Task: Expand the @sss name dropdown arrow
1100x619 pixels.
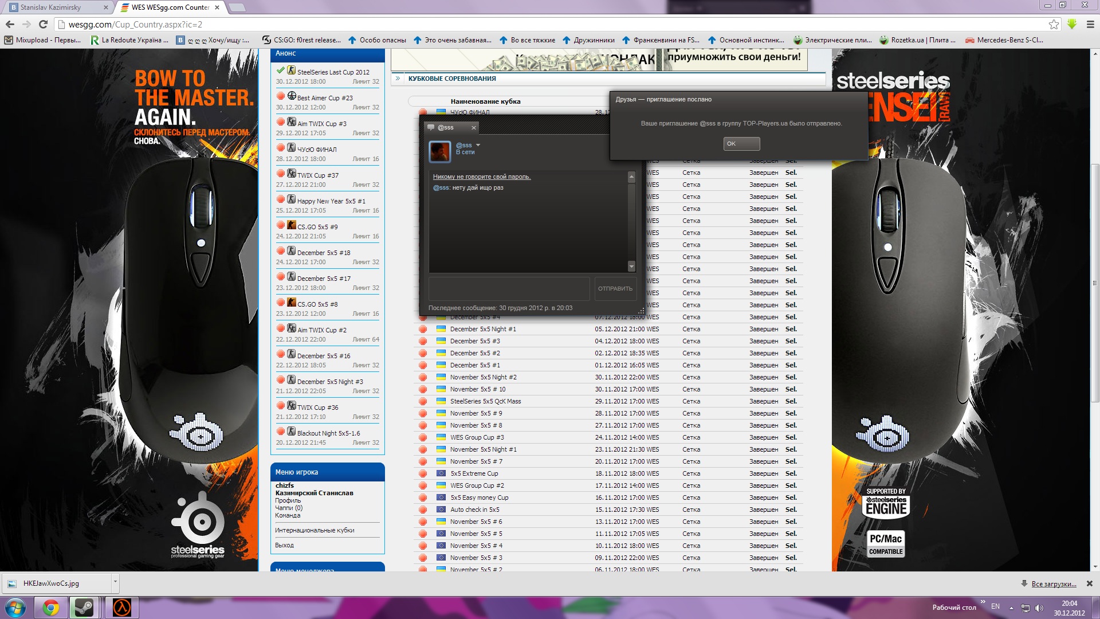Action: [x=478, y=145]
